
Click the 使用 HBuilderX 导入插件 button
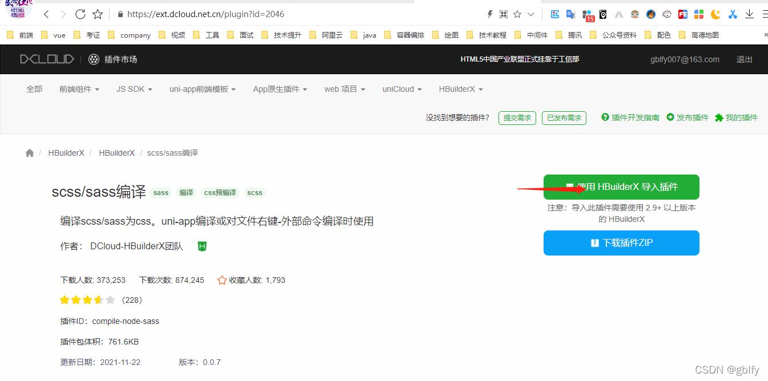click(621, 187)
